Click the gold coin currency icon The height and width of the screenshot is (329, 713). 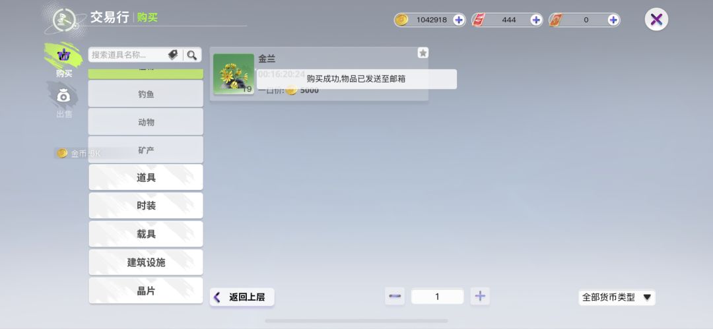[x=401, y=20]
